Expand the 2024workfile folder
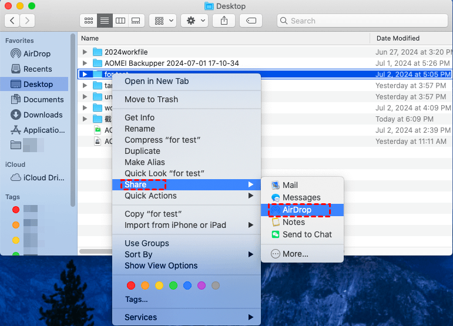Viewport: 453px width, 326px height. click(85, 52)
